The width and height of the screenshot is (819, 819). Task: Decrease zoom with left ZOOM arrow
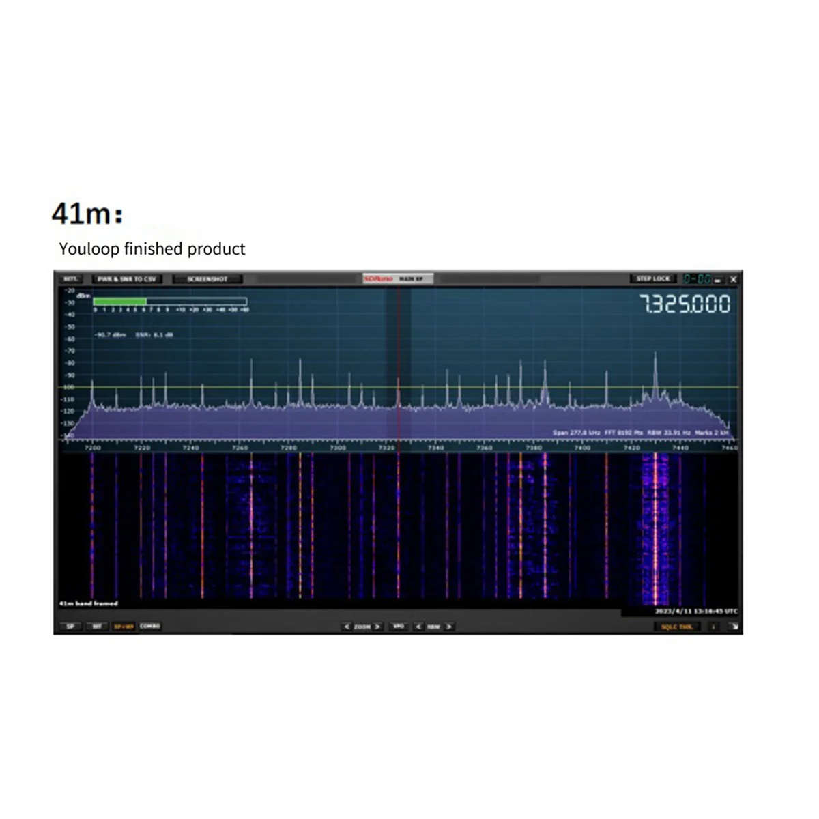tap(347, 627)
